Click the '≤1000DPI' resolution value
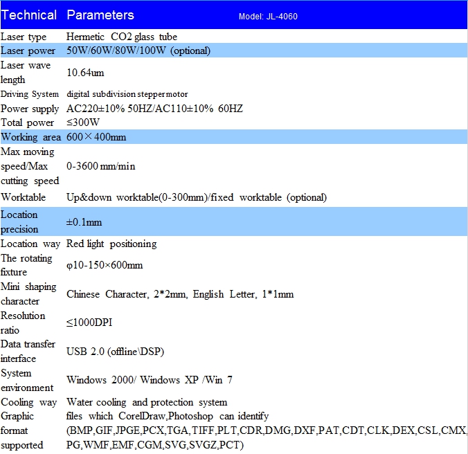 coord(91,323)
